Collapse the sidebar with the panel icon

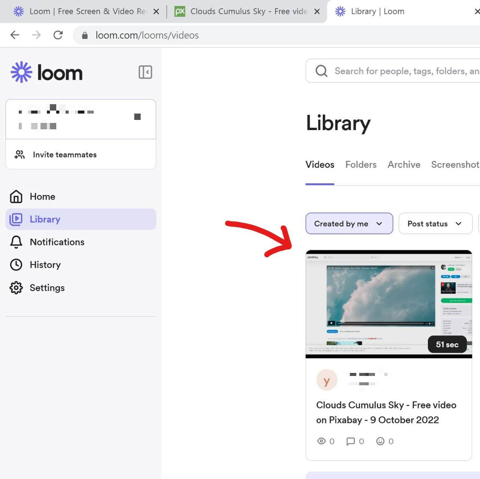point(145,72)
